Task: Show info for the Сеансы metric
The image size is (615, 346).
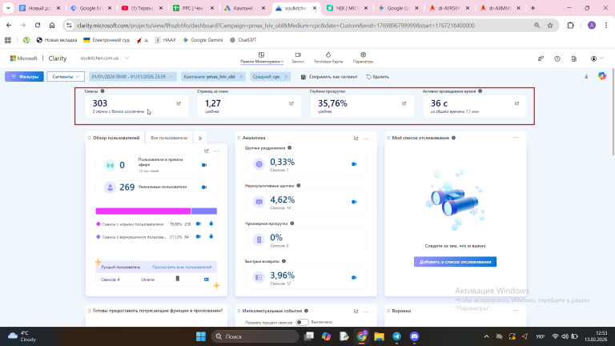Action: pyautogui.click(x=102, y=91)
